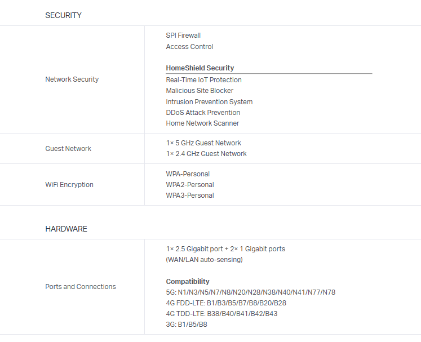This screenshot has width=421, height=342.
Task: Click the 2.4 GHz Guest Network line
Action: coord(206,154)
